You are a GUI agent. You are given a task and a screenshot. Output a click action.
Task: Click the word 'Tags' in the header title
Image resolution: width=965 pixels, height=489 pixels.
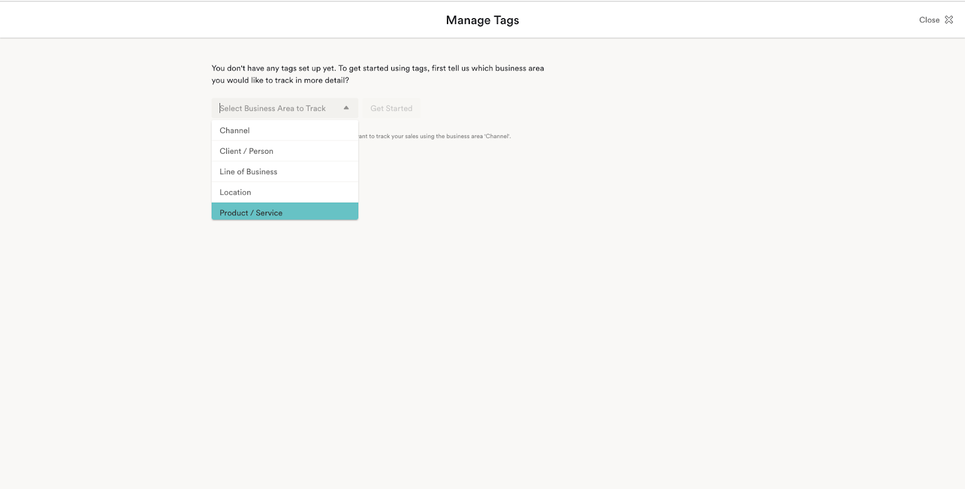pos(506,20)
